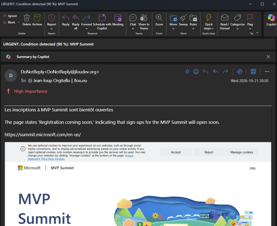
Task: Forward the email from the ribbon
Action: [87, 18]
